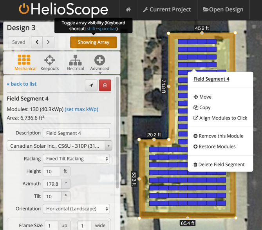This screenshot has height=230, width=262.
Task: Edit the Tilt value field
Action: coord(52,196)
